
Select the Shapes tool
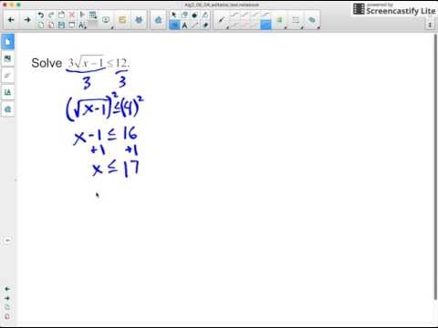(x=184, y=15)
